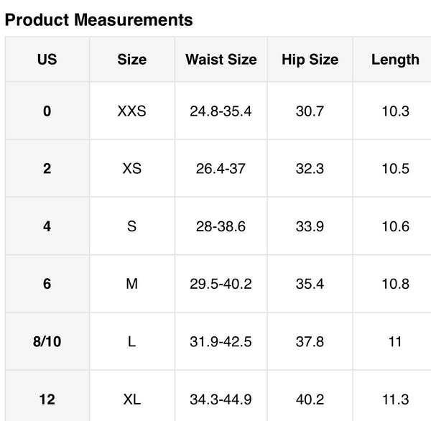The image size is (431, 421).
Task: Click the XS size cell
Action: pos(131,169)
